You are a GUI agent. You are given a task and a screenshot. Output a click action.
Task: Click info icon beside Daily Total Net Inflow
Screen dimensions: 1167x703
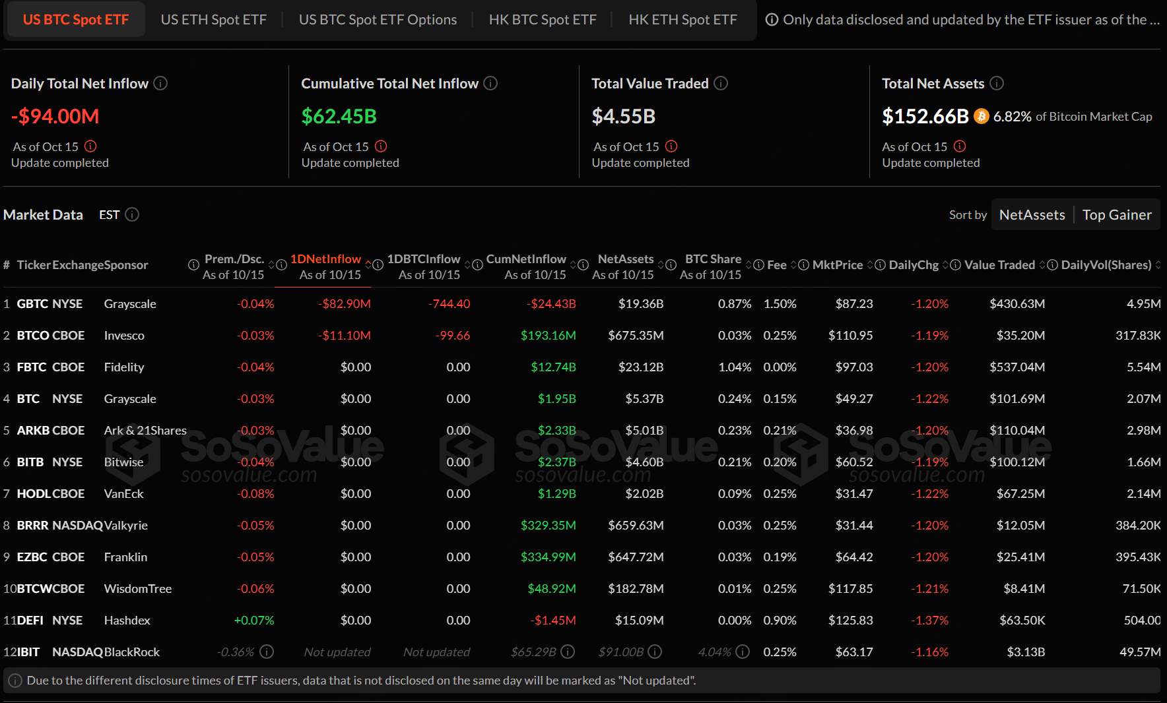click(x=160, y=83)
